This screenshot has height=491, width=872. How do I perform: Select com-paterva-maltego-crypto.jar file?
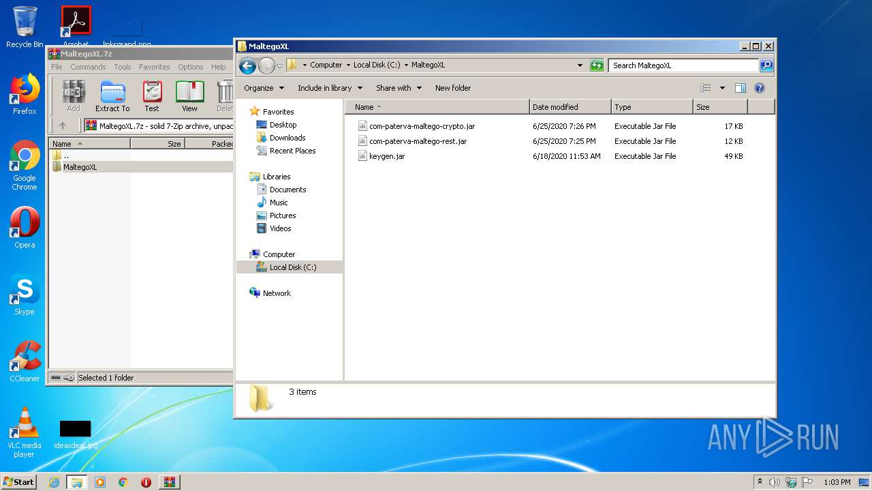click(x=422, y=126)
